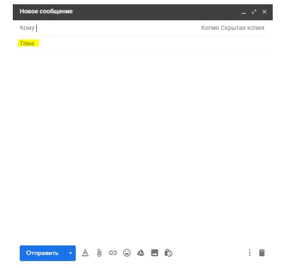
Task: Discard draft with trash icon
Action: coord(262,253)
